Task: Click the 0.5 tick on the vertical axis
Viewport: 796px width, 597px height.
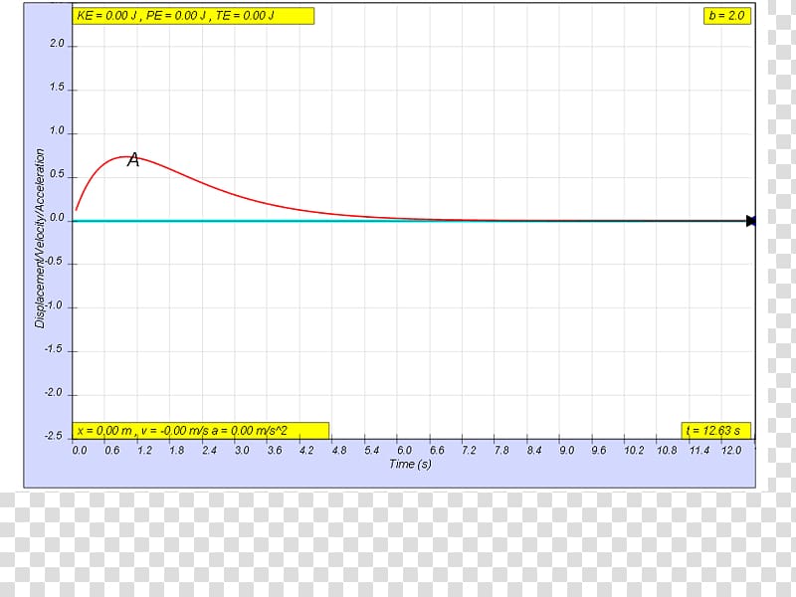Action: [x=57, y=175]
